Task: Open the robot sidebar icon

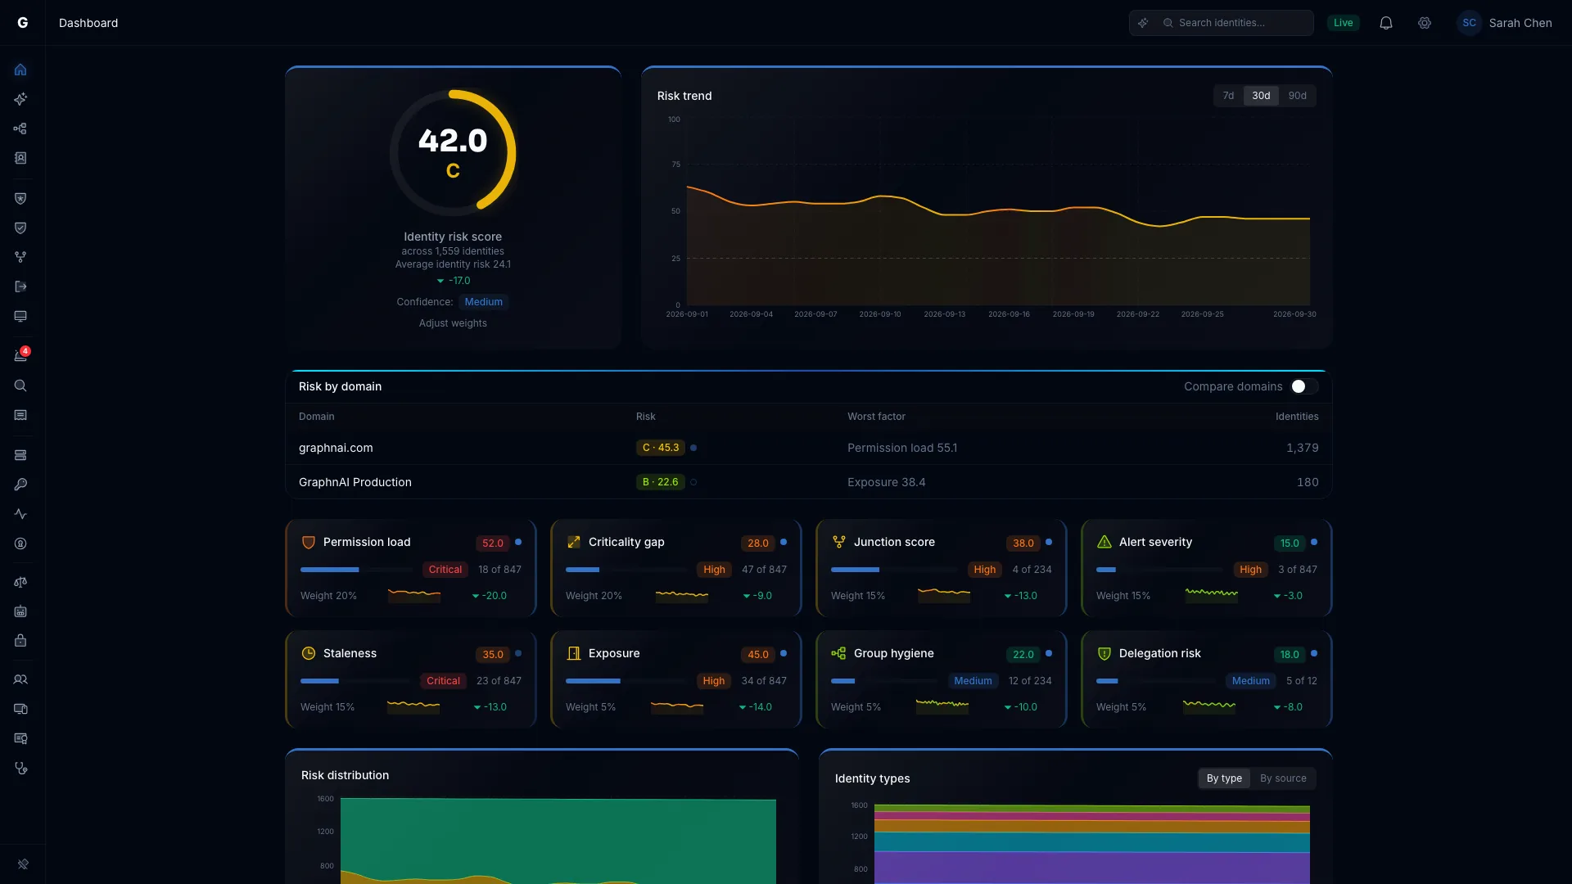Action: tap(20, 611)
